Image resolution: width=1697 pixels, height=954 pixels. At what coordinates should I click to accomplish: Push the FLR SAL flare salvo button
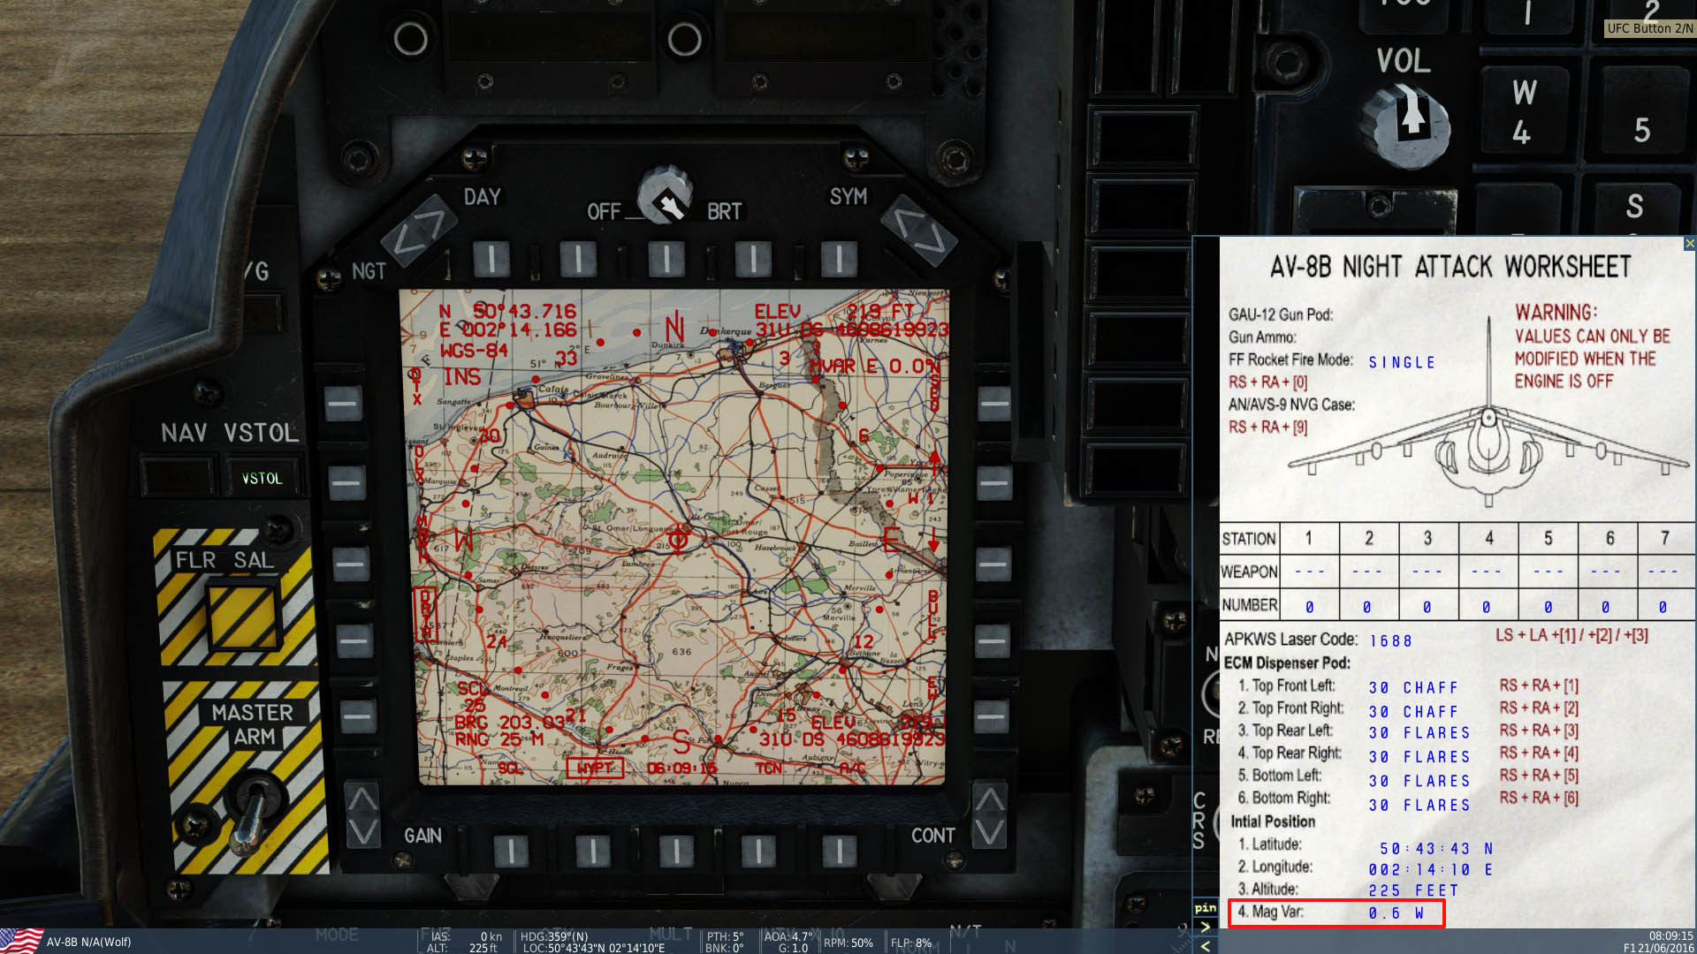[241, 614]
